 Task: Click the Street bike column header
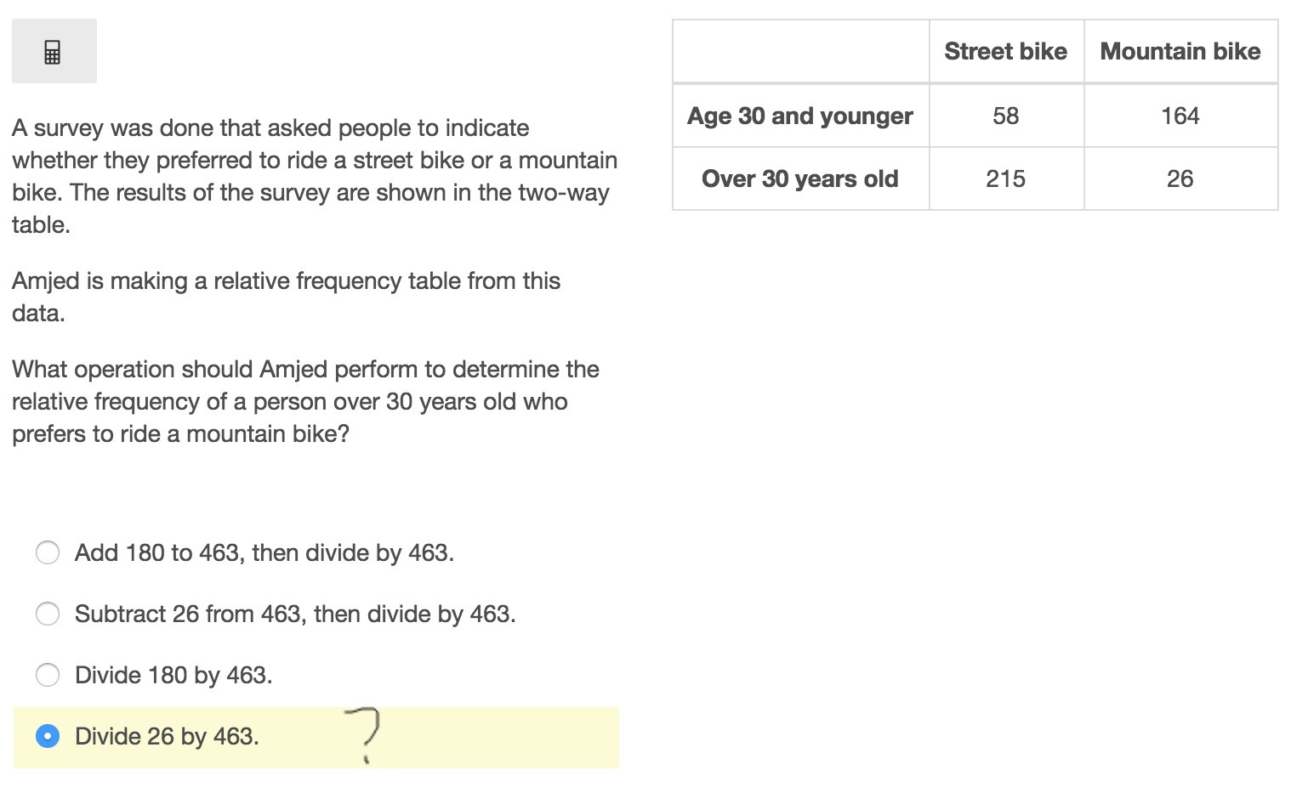(x=1006, y=51)
